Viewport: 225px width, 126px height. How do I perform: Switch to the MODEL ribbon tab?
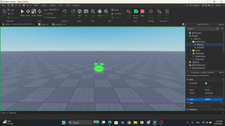tap(44, 5)
